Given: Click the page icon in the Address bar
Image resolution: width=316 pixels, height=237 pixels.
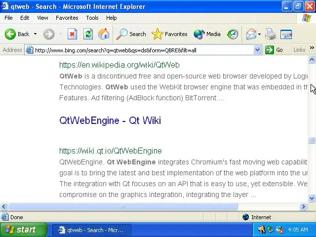Looking at the screenshot, I should (x=30, y=50).
